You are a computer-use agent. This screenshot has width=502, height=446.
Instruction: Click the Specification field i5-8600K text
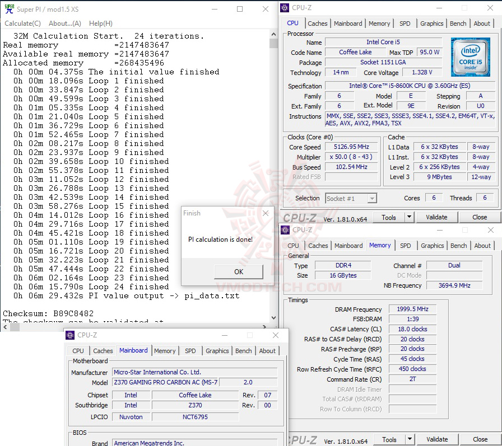[x=410, y=86]
